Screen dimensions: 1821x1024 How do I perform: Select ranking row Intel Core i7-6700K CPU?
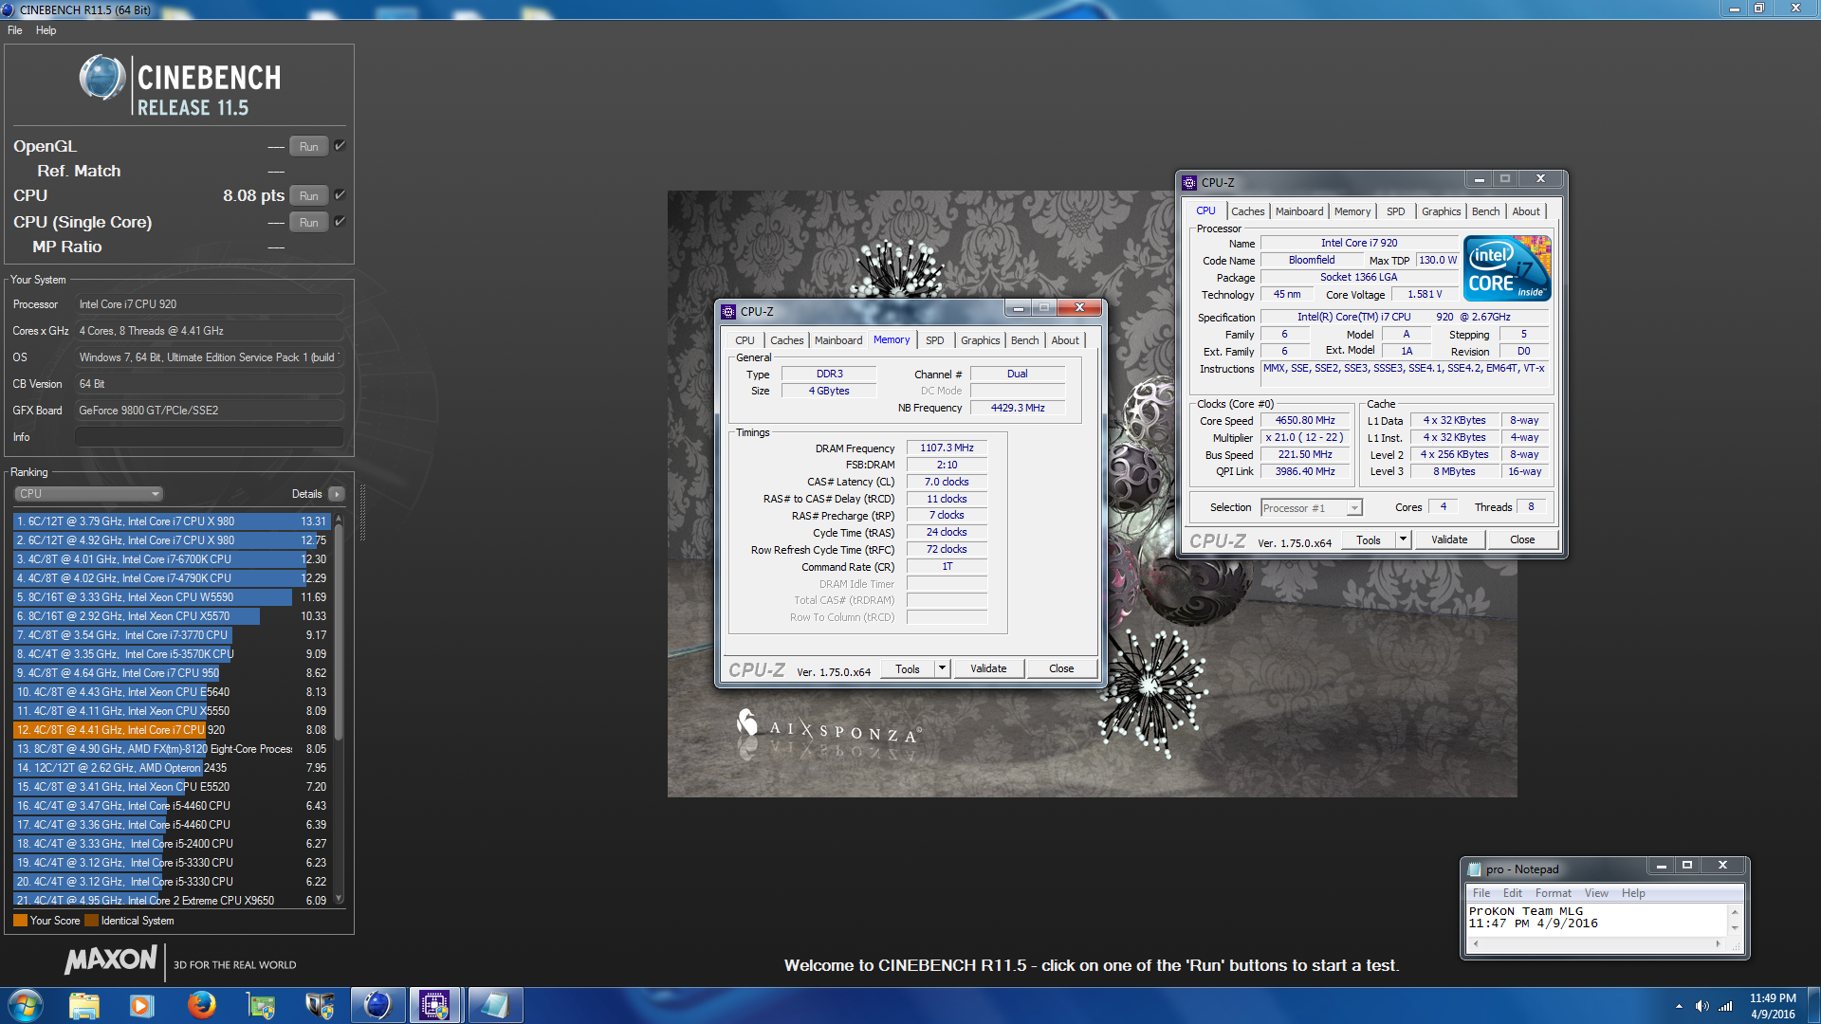coord(172,559)
